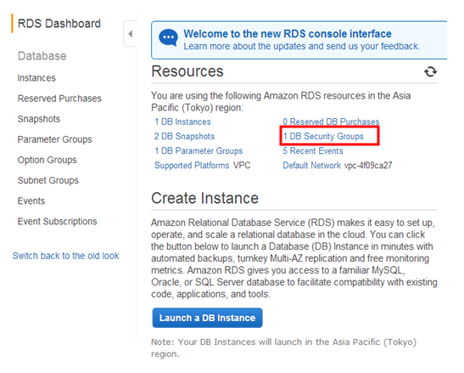This screenshot has height=373, width=464.
Task: Open the 2 DB Snapshots link
Action: tap(184, 136)
